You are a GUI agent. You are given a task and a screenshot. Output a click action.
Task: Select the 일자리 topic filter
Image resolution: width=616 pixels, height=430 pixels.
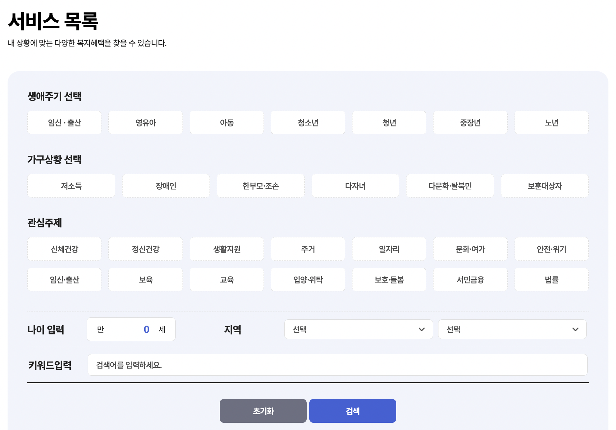click(389, 249)
